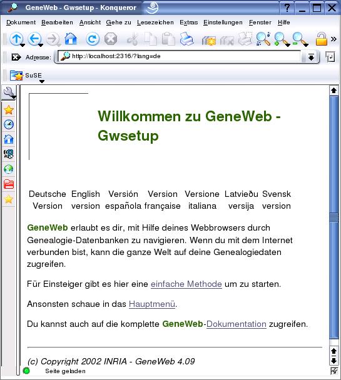Click the Stop loading icon

111,39
